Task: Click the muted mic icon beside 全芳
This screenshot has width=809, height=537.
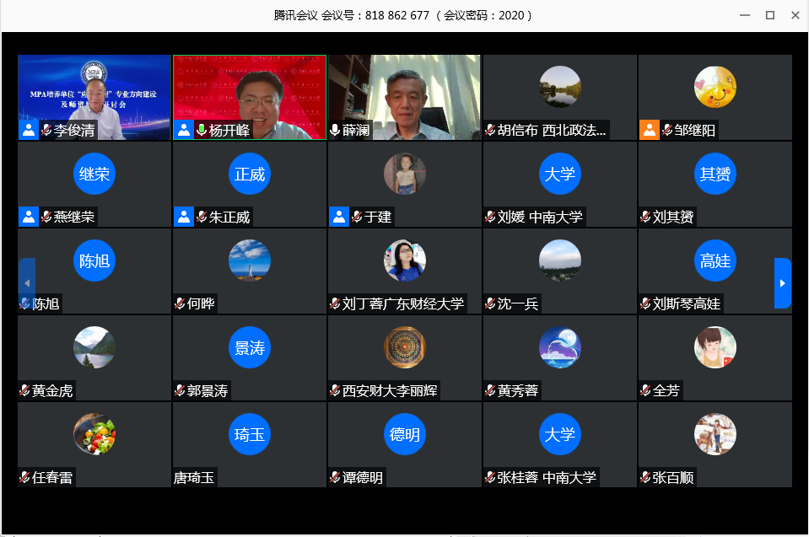Action: coord(645,391)
